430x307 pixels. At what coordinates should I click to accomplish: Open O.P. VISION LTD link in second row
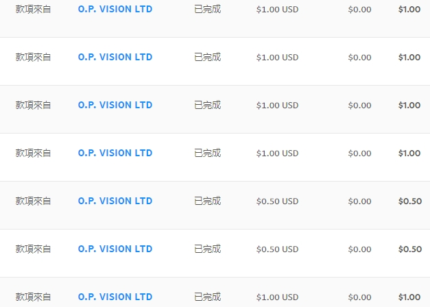point(115,57)
